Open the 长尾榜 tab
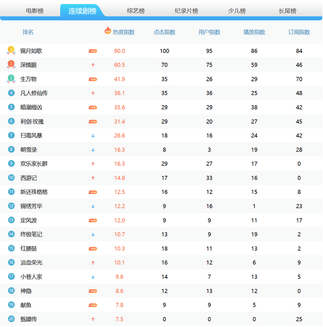This screenshot has width=323, height=327. [287, 11]
